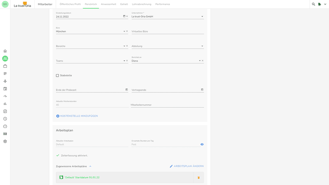The width and height of the screenshot is (329, 185).
Task: Toggle eye icon beside Erwartete Stunden pro Tag
Action: (x=202, y=144)
